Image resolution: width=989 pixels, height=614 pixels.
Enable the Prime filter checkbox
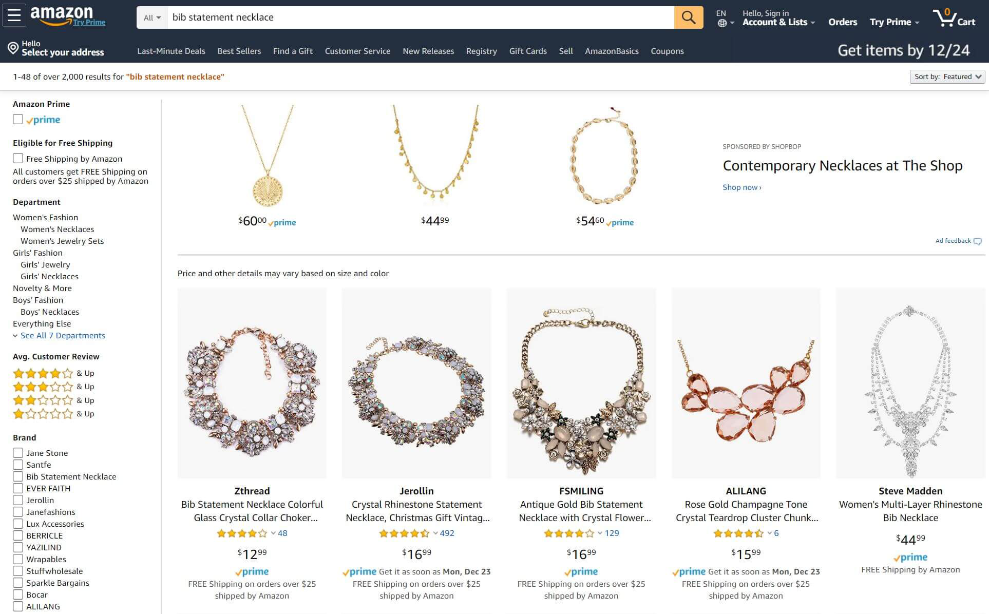(18, 120)
